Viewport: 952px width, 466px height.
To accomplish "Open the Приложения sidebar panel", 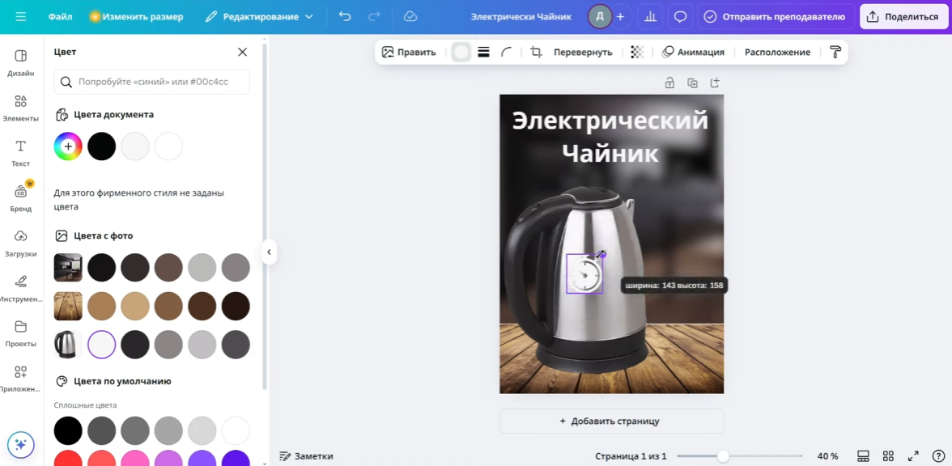I will [x=21, y=379].
